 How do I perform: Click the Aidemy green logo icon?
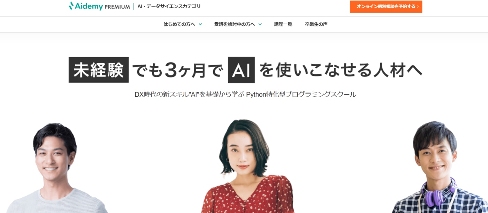point(71,6)
